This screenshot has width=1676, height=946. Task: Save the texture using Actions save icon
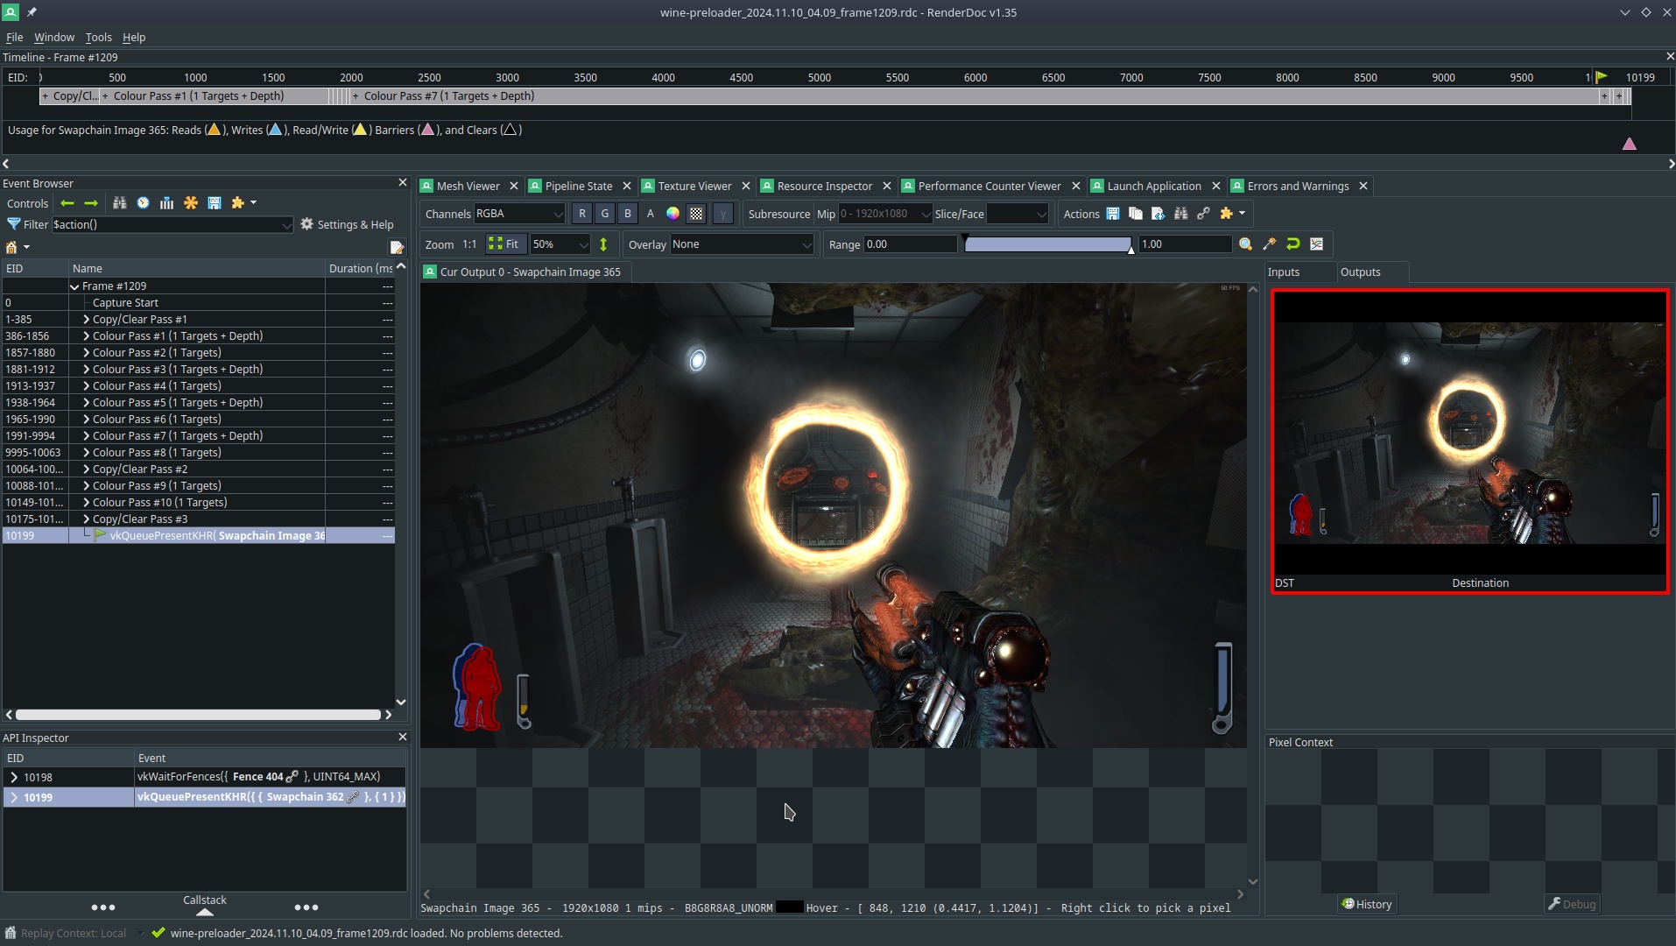click(1113, 214)
